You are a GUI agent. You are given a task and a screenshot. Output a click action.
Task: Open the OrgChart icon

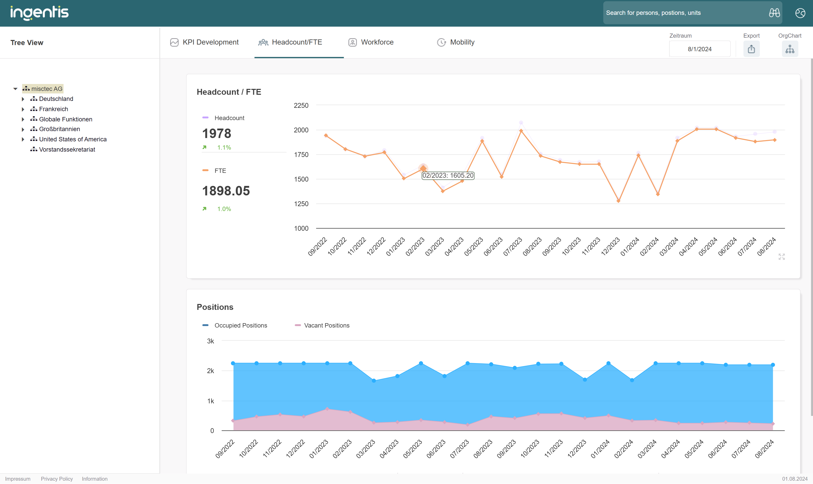(789, 49)
